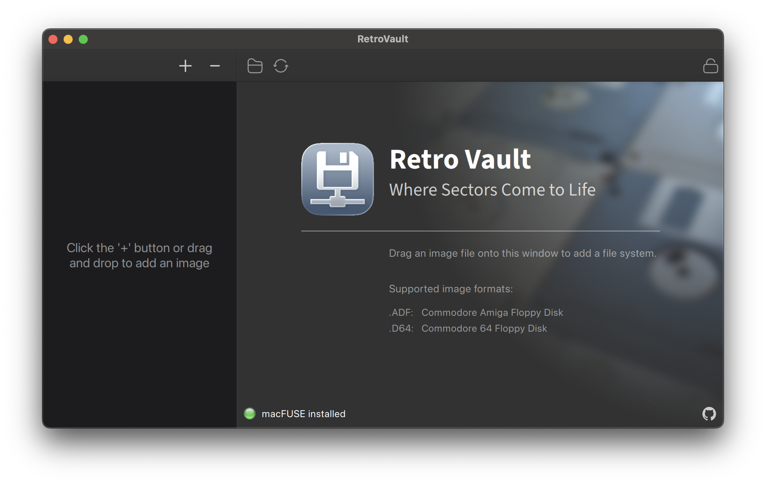
Task: Click the .ADF Commodore Amiga Floppy Disk line
Action: 476,313
